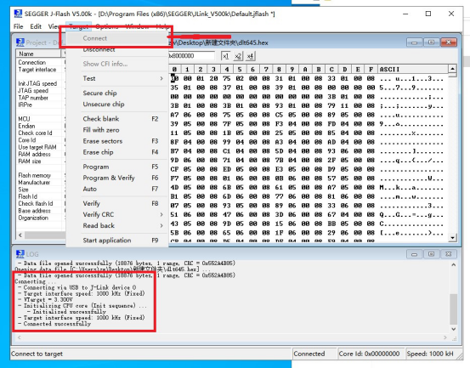The height and width of the screenshot is (368, 470).
Task: Minimize the hex data window
Action: (x=415, y=42)
